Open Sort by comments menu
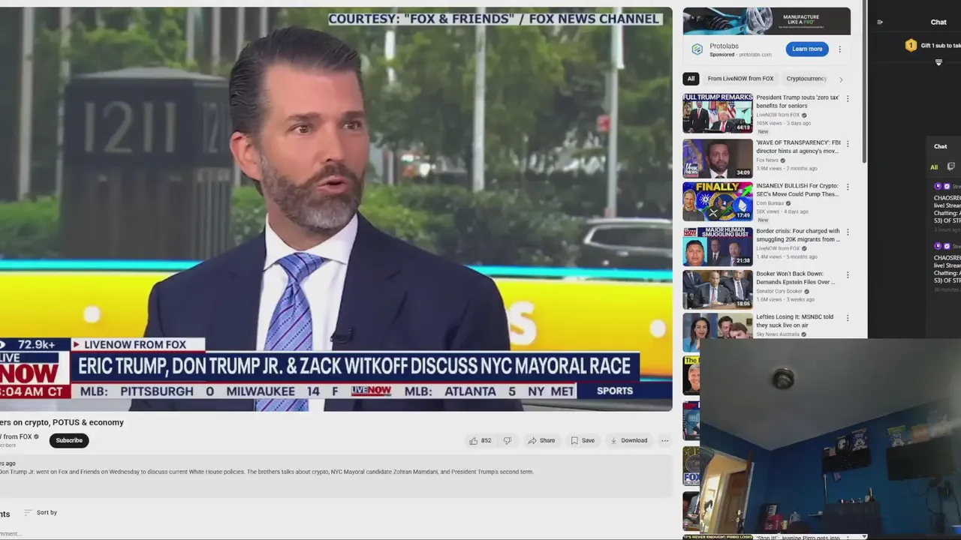This screenshot has width=961, height=540. click(x=41, y=512)
